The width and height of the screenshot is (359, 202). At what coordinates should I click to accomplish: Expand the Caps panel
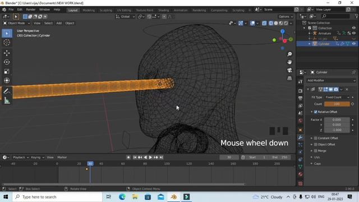317,164
